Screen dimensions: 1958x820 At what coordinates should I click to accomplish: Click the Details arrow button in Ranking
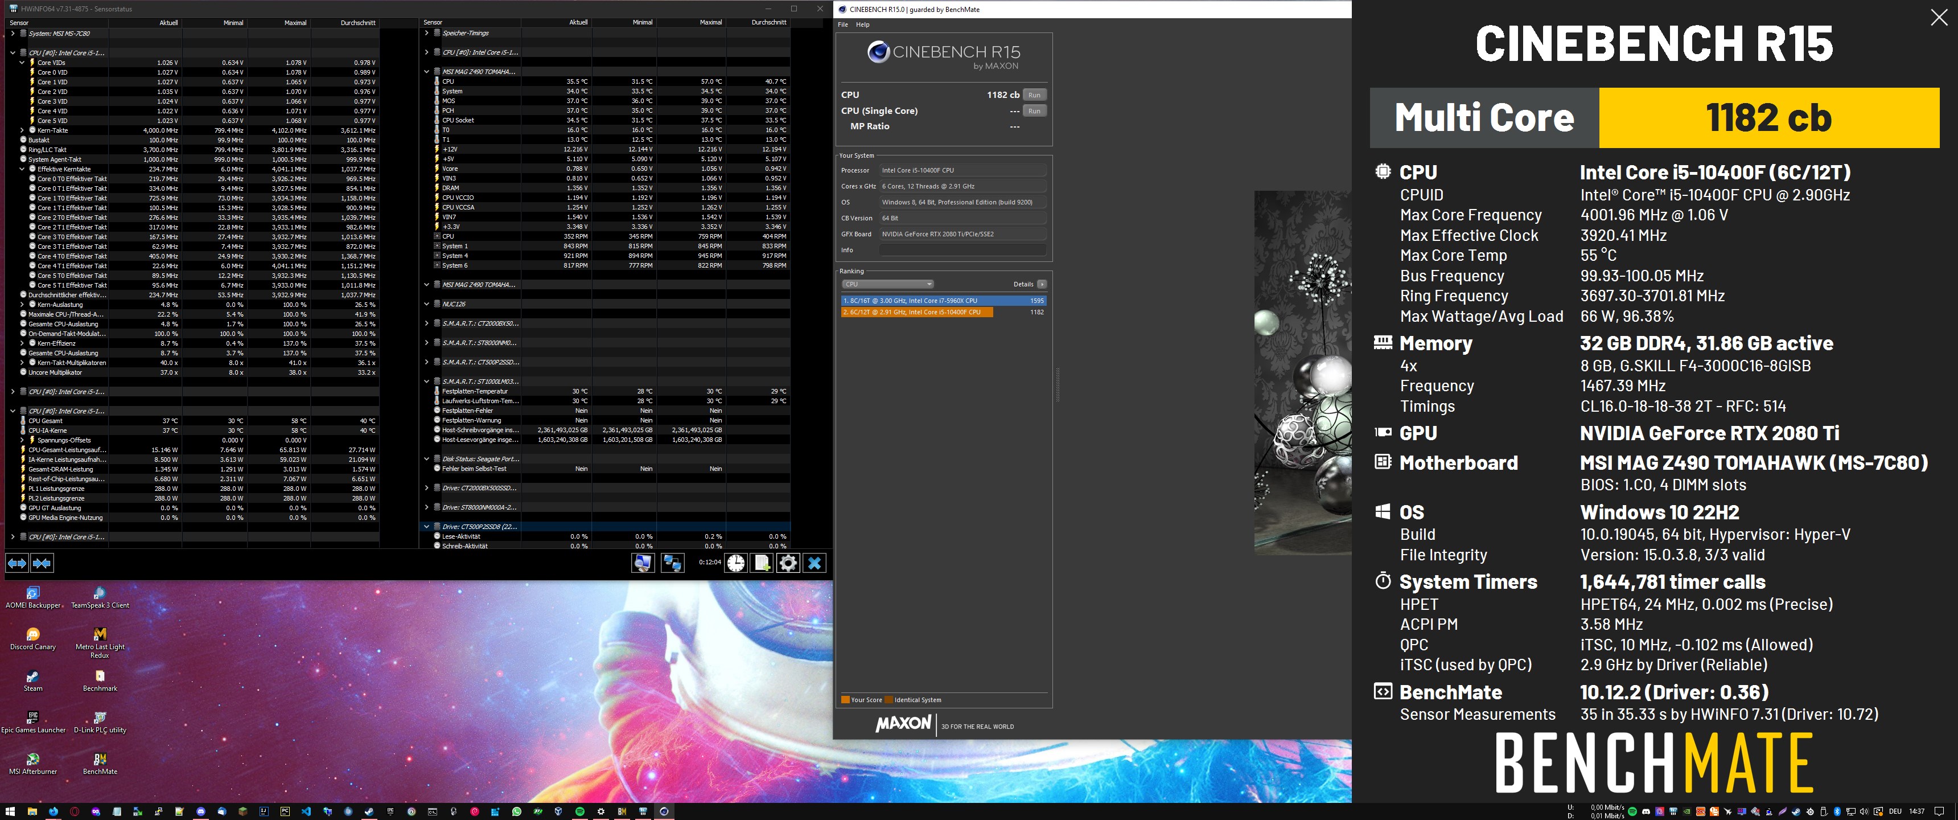tap(1042, 284)
